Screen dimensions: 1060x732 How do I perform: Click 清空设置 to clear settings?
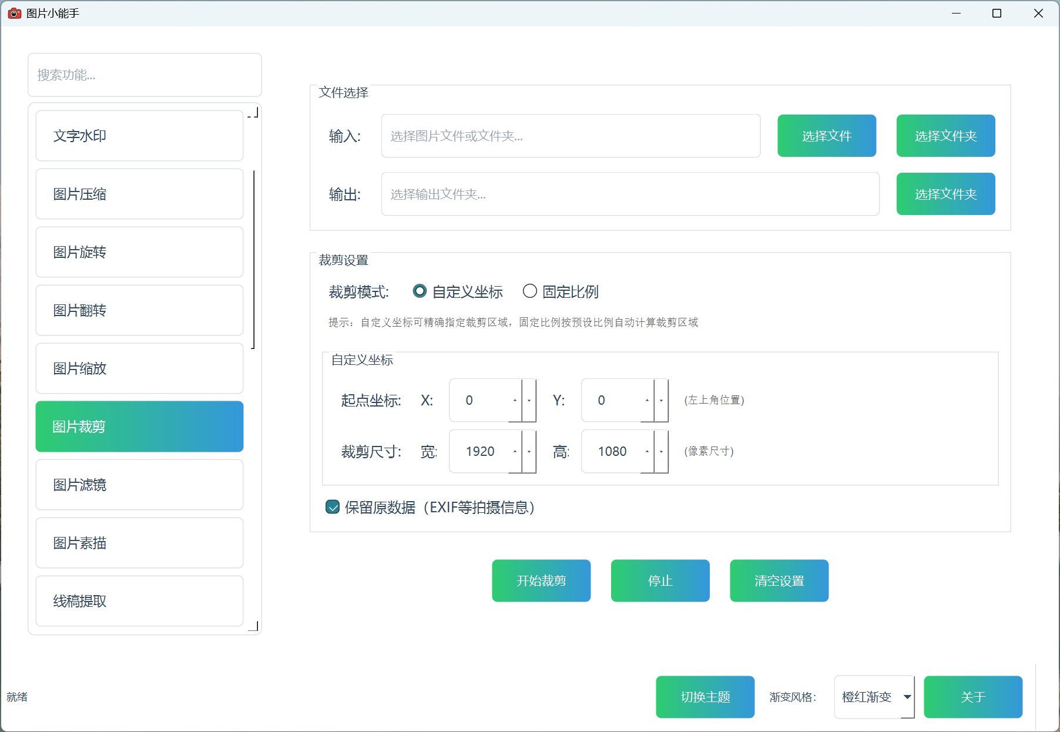pos(779,580)
